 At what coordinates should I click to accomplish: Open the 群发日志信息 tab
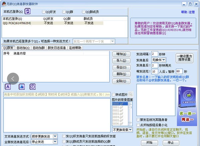pos(57,48)
